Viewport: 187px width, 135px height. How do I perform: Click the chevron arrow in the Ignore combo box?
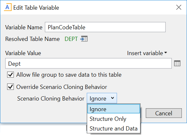click(113, 98)
